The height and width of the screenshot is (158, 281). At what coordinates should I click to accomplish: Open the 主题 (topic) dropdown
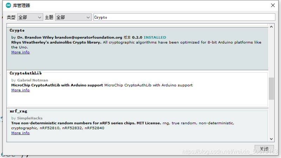(x=73, y=17)
